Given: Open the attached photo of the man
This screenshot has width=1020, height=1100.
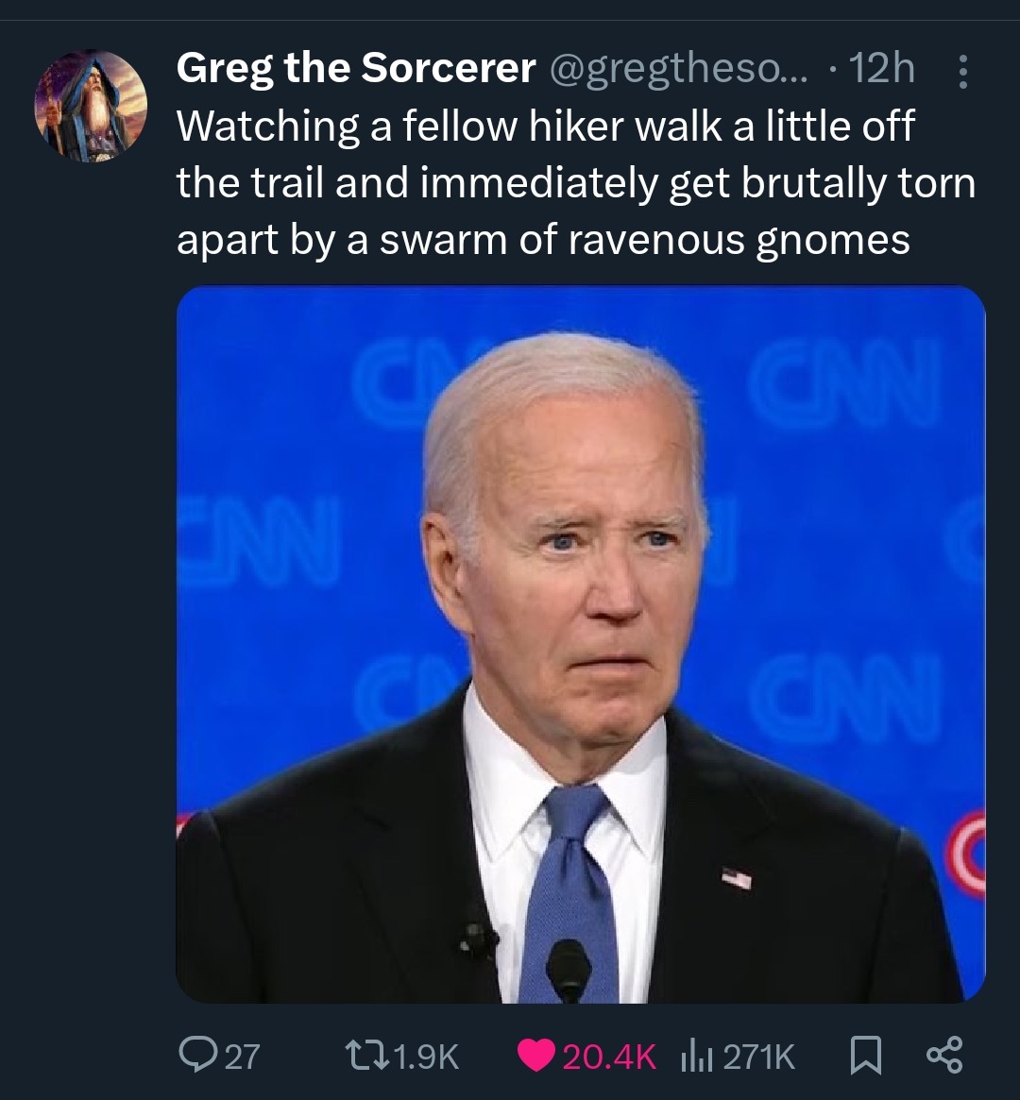Looking at the screenshot, I should coord(580,644).
